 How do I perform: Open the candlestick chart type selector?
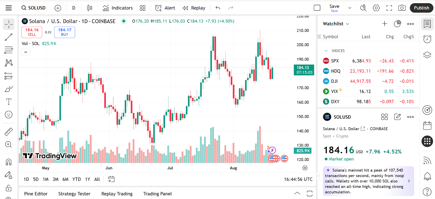pos(90,8)
